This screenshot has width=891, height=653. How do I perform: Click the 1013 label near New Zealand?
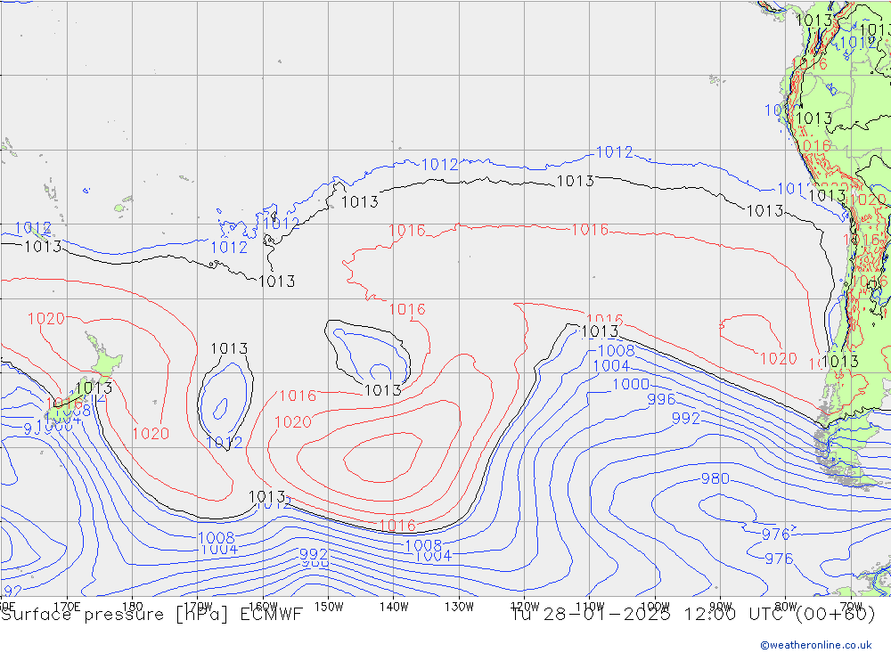click(94, 388)
